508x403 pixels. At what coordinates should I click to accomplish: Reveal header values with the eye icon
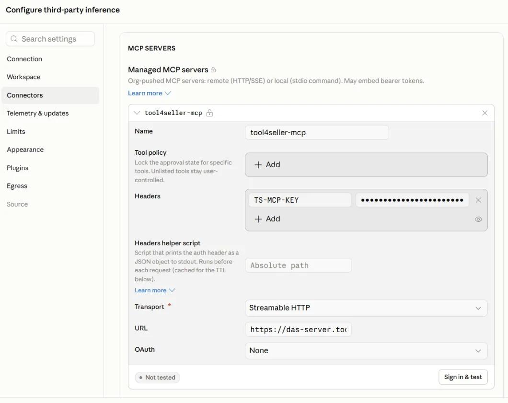point(478,219)
